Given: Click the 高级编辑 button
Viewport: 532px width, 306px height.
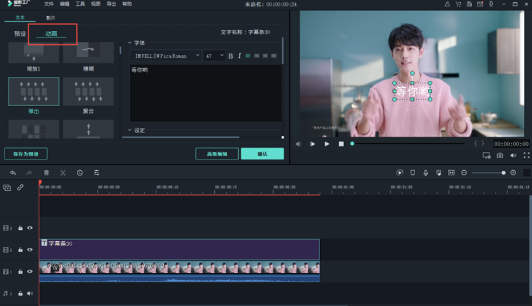Looking at the screenshot, I should [x=217, y=154].
